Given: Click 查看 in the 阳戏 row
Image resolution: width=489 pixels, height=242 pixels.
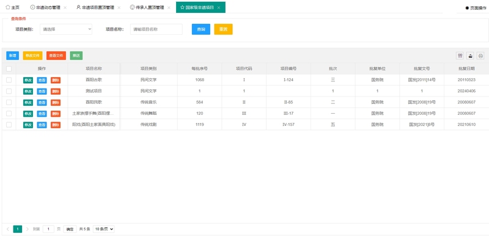Looking at the screenshot, I should (42, 125).
